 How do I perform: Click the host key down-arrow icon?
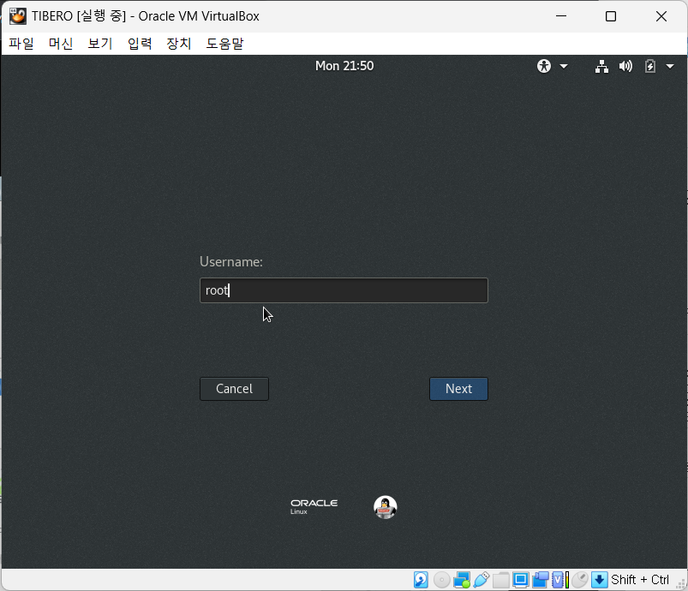tap(599, 580)
